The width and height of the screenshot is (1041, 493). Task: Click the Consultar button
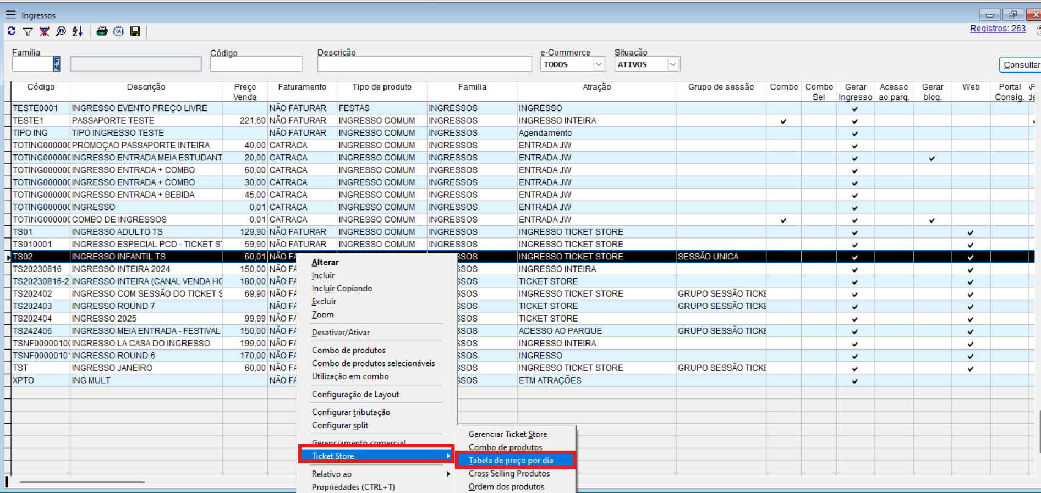[1021, 65]
